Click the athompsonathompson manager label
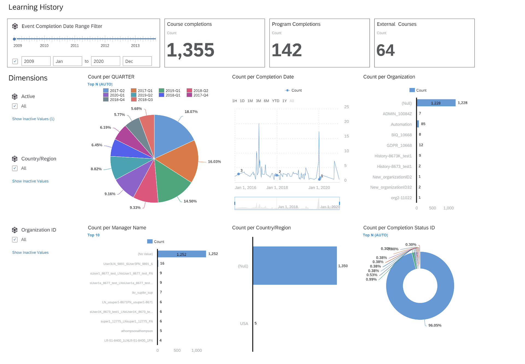Image resolution: width=525 pixels, height=364 pixels. coord(137,331)
